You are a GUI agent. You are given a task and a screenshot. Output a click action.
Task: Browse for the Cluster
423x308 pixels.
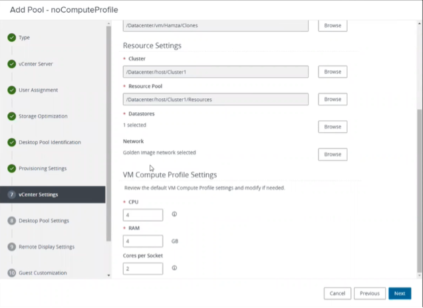click(333, 72)
